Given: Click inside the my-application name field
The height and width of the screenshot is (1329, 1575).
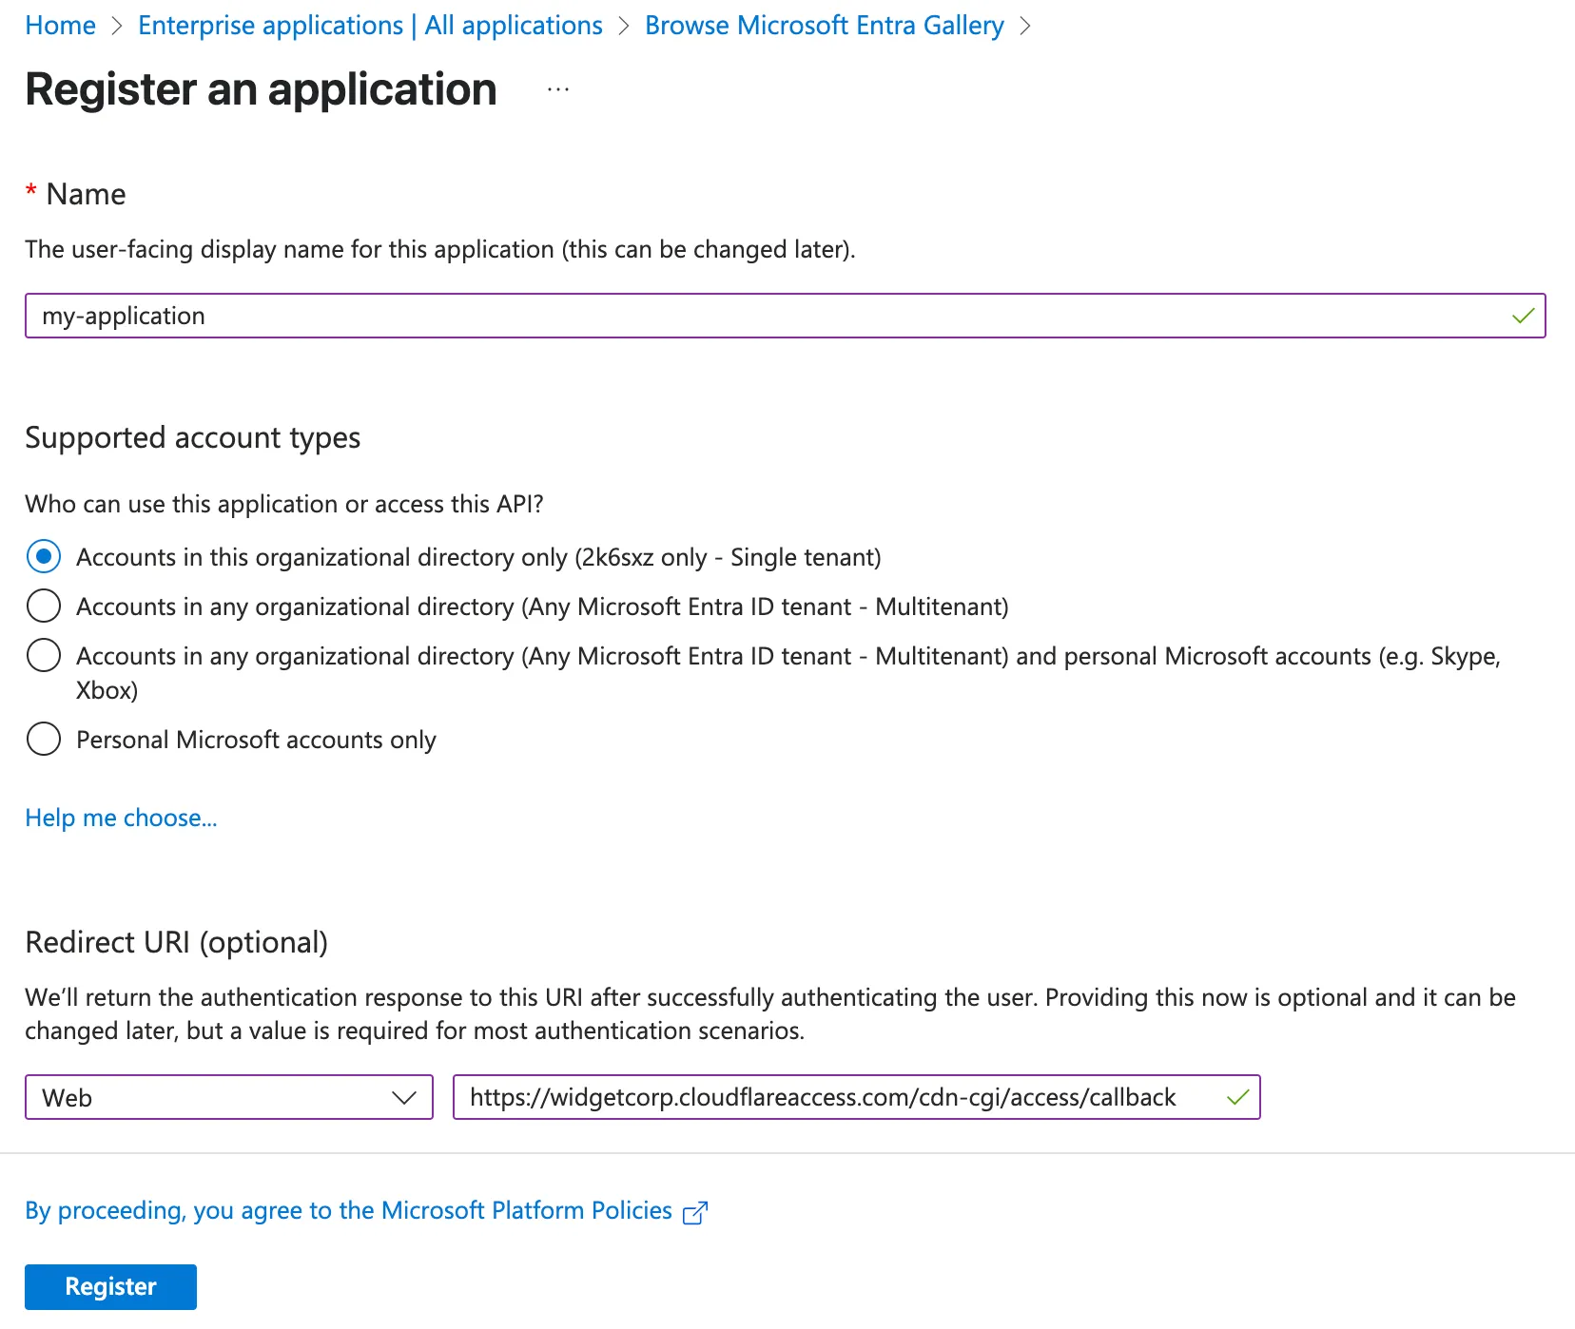Looking at the screenshot, I should [x=380, y=316].
